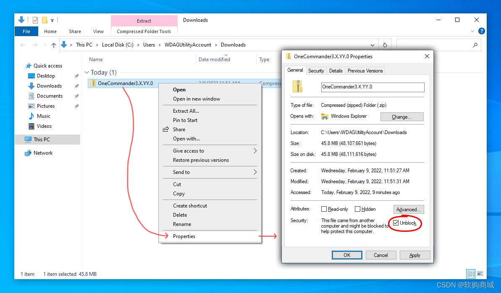Click This PC in the address bar
The image size is (501, 293).
coord(84,44)
